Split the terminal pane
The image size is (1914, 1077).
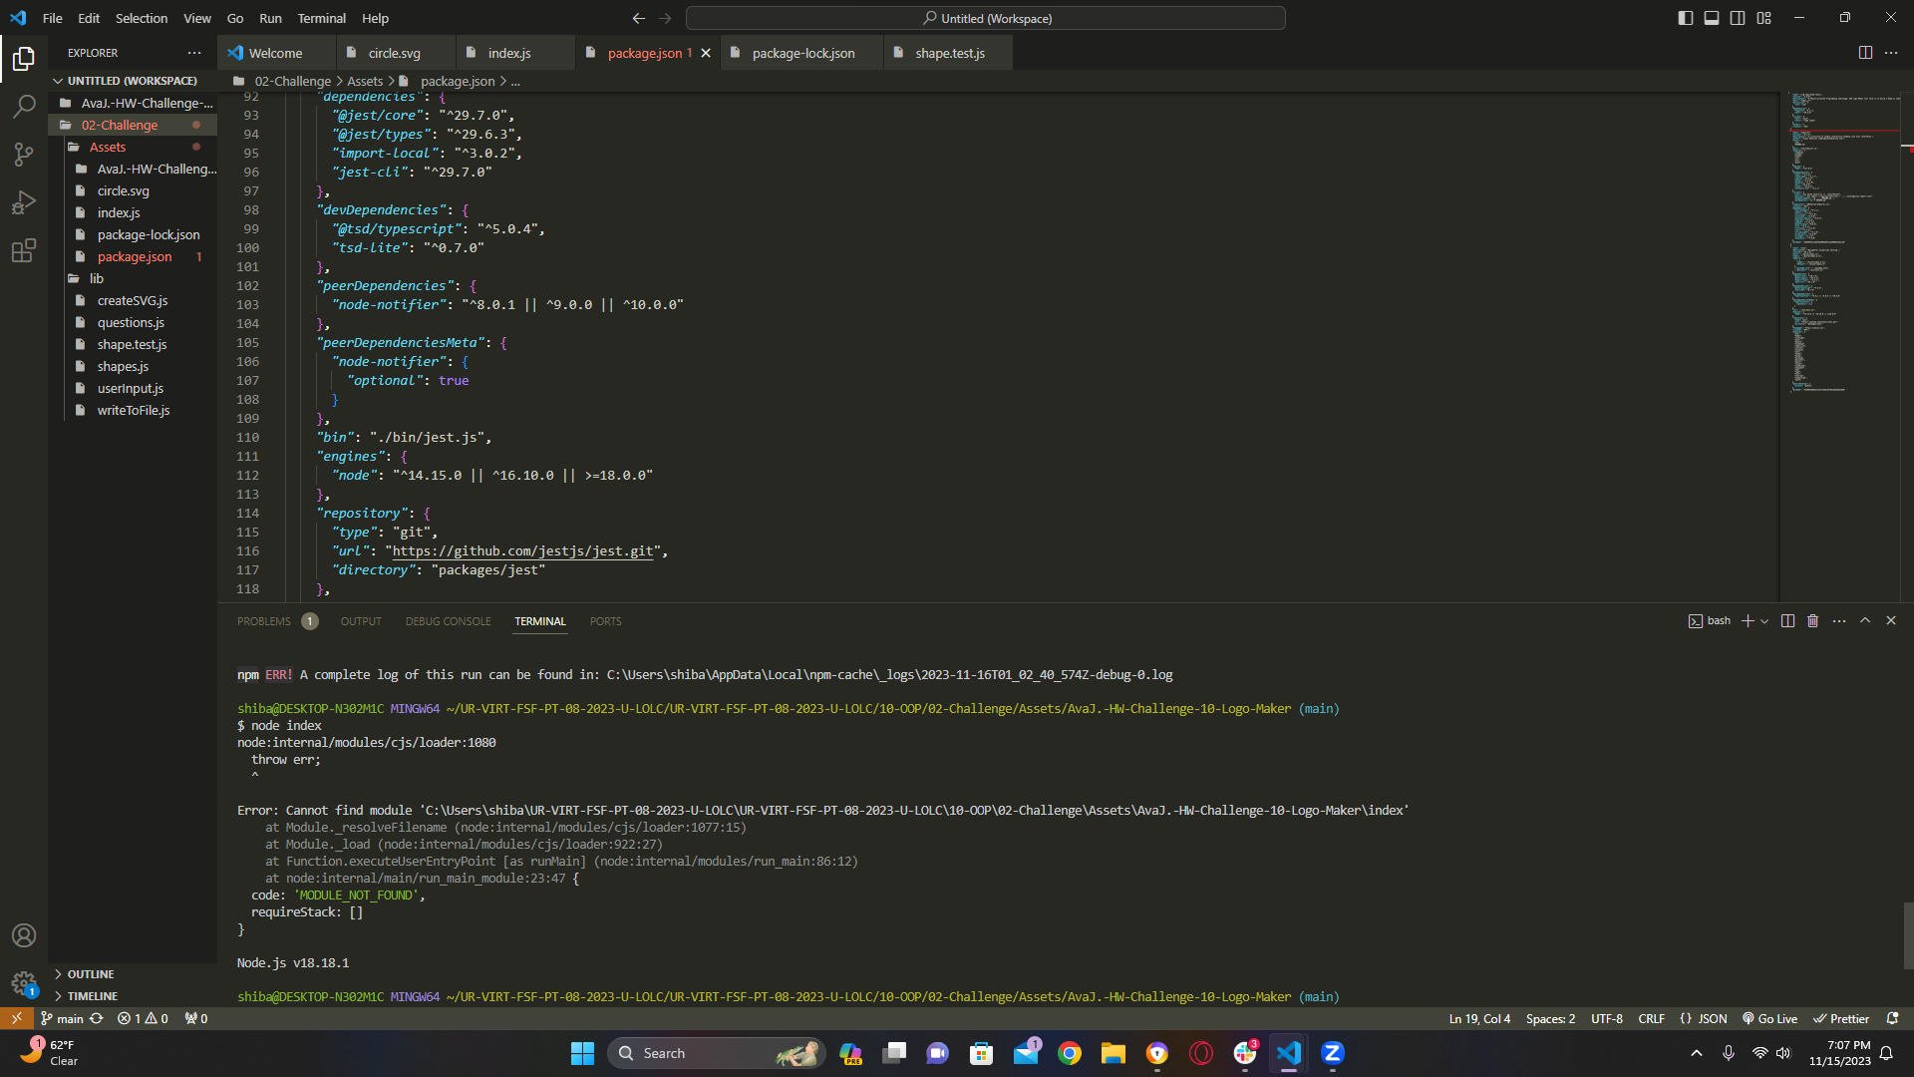(x=1786, y=620)
